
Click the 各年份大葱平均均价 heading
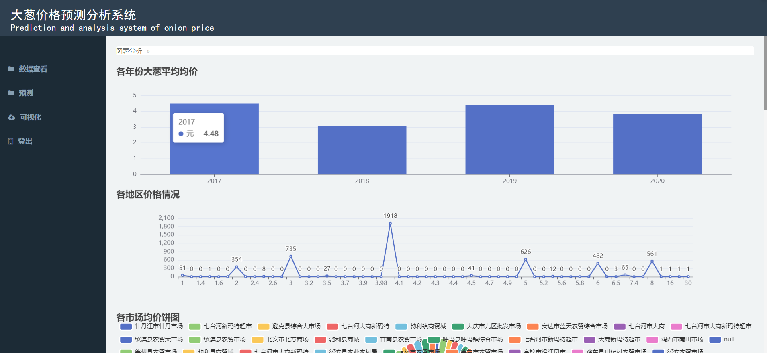(x=157, y=71)
